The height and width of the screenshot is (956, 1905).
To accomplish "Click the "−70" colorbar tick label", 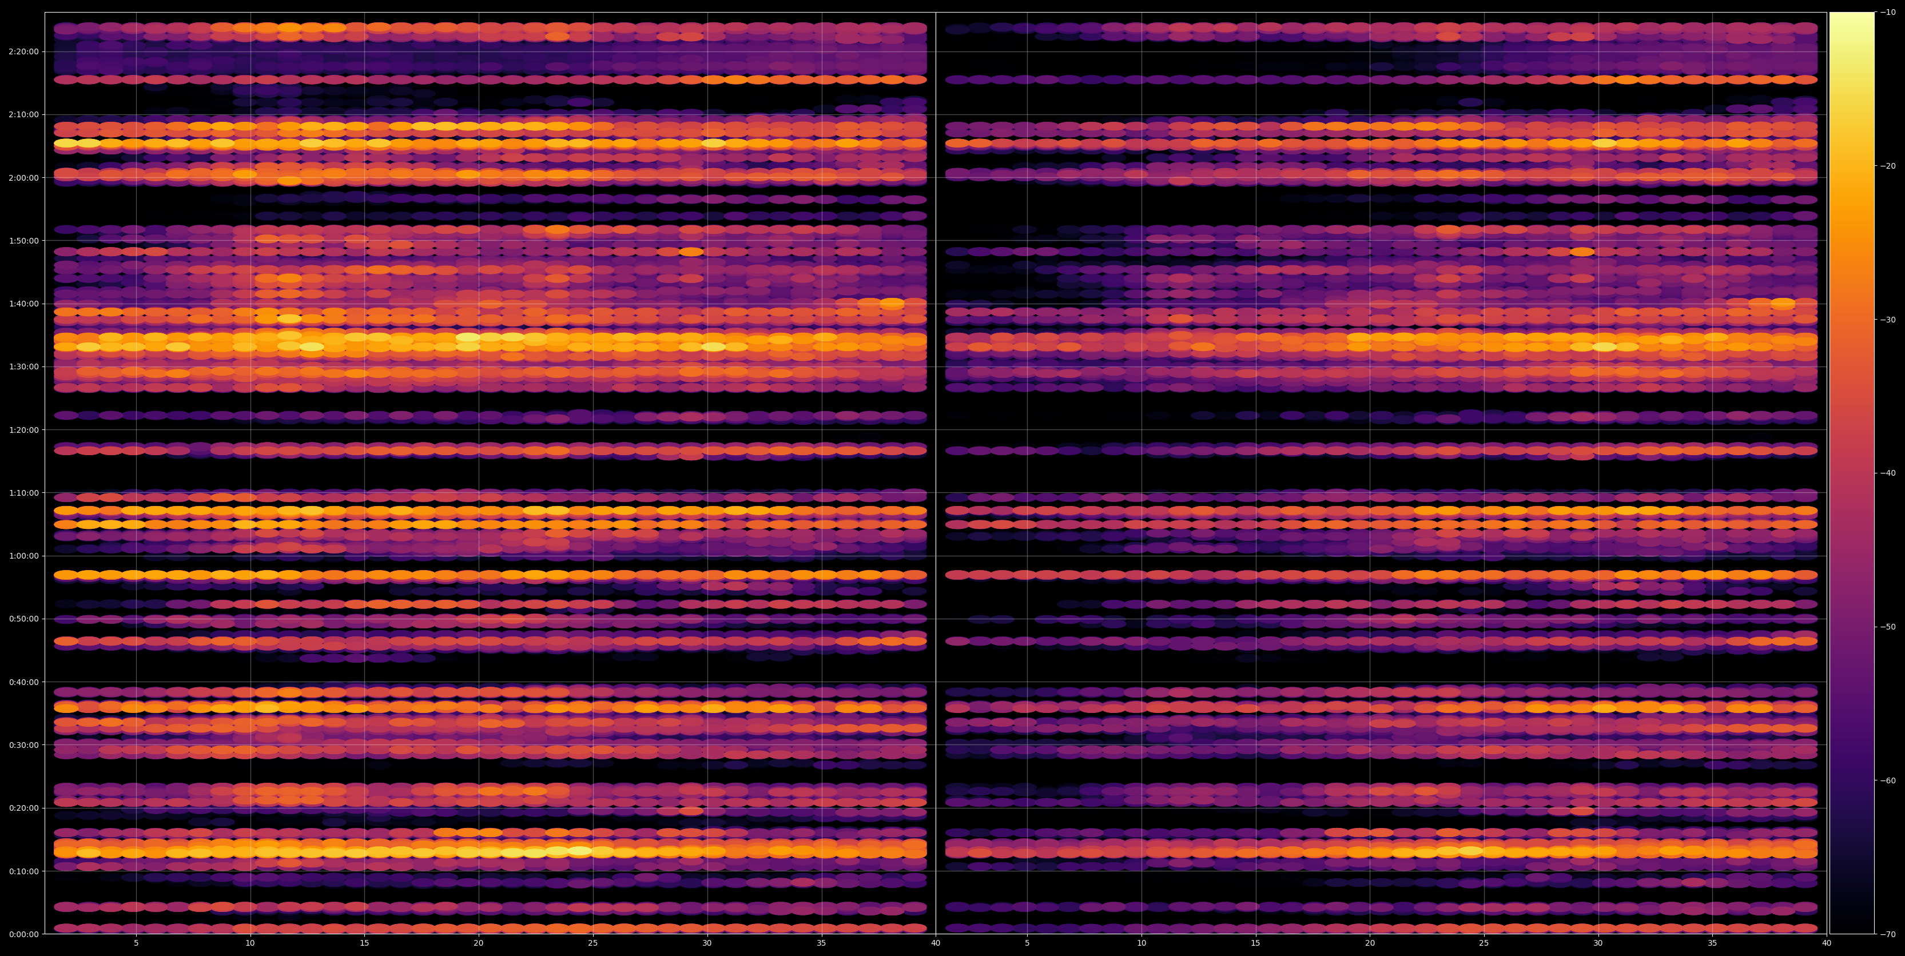I will 1887,934.
